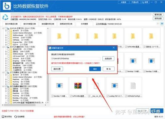The image size is (165, 119).
Task: Click the tree vertical scrollbar
Action: pyautogui.click(x=48, y=65)
